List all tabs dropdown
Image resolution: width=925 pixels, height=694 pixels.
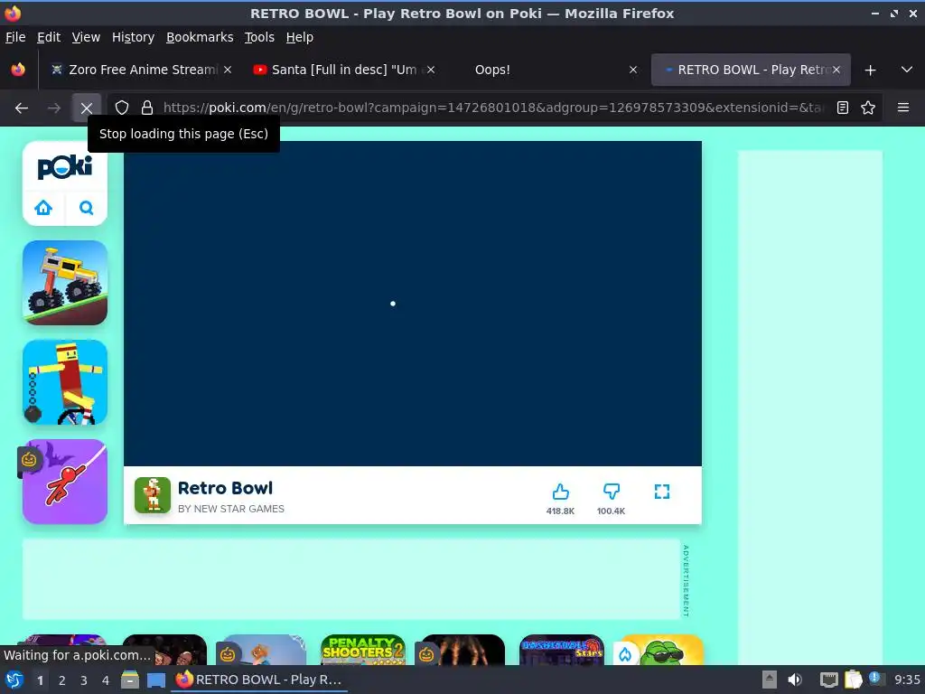pos(907,70)
